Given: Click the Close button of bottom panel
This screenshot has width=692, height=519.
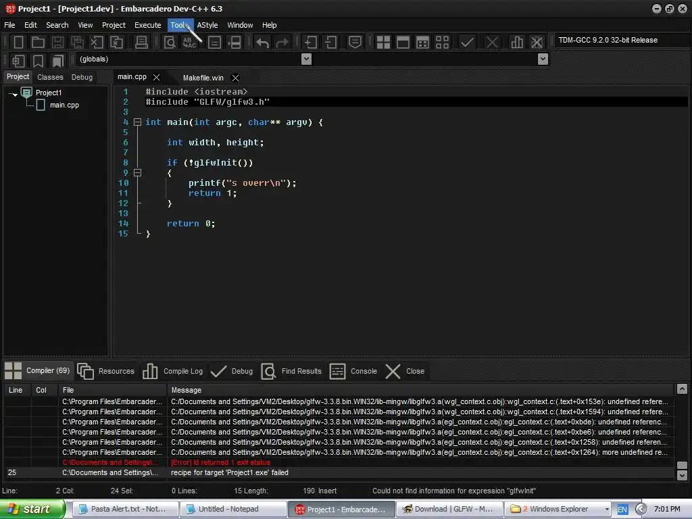Looking at the screenshot, I should (x=405, y=371).
